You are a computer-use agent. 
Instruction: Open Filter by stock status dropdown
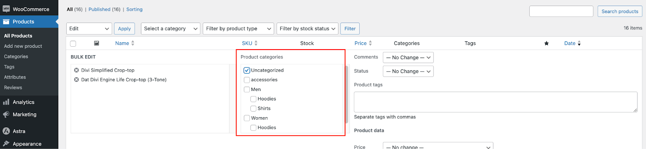(x=307, y=29)
